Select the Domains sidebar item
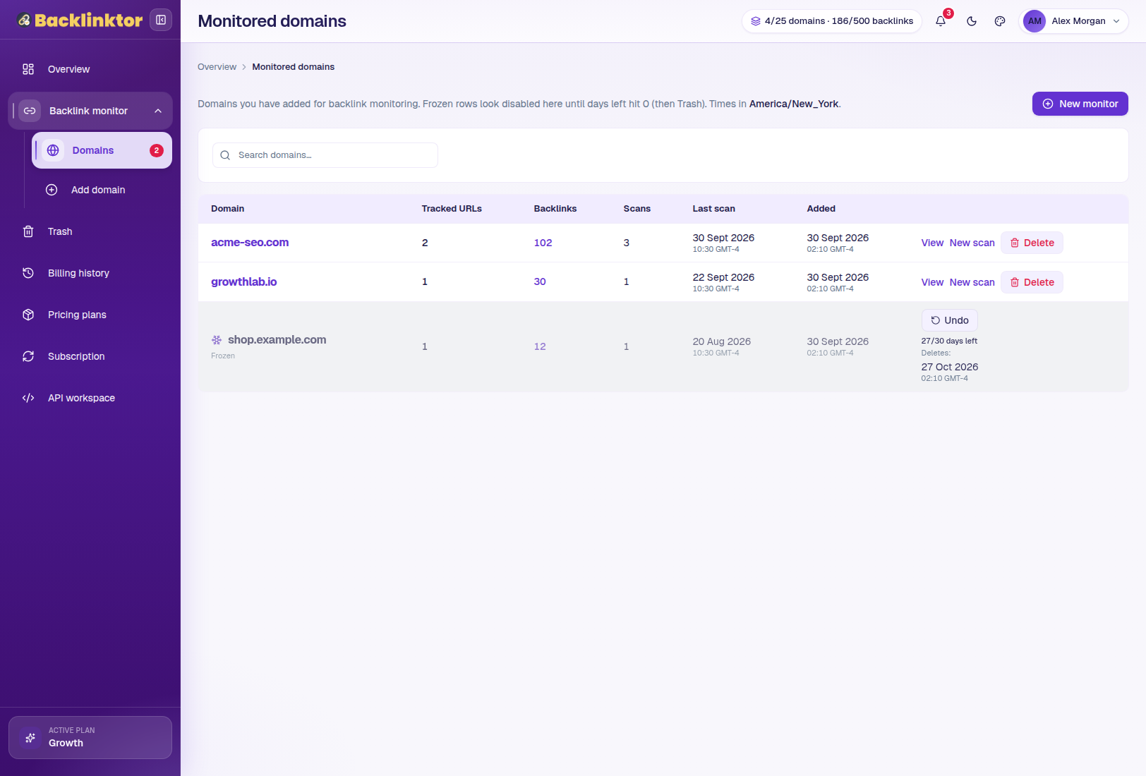Screen dimensions: 1146x776 click(x=102, y=150)
